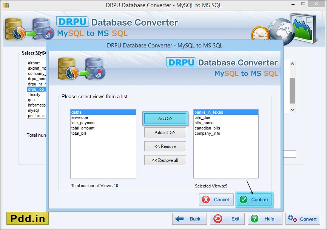This screenshot has width=327, height=230.
Task: Click the Cancel button
Action: 216,200
